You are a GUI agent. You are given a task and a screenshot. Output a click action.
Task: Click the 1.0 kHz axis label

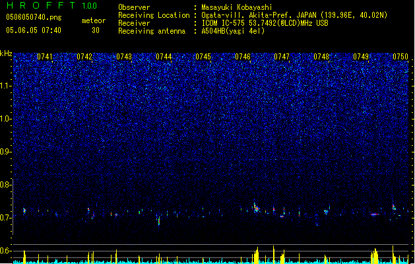point(5,119)
